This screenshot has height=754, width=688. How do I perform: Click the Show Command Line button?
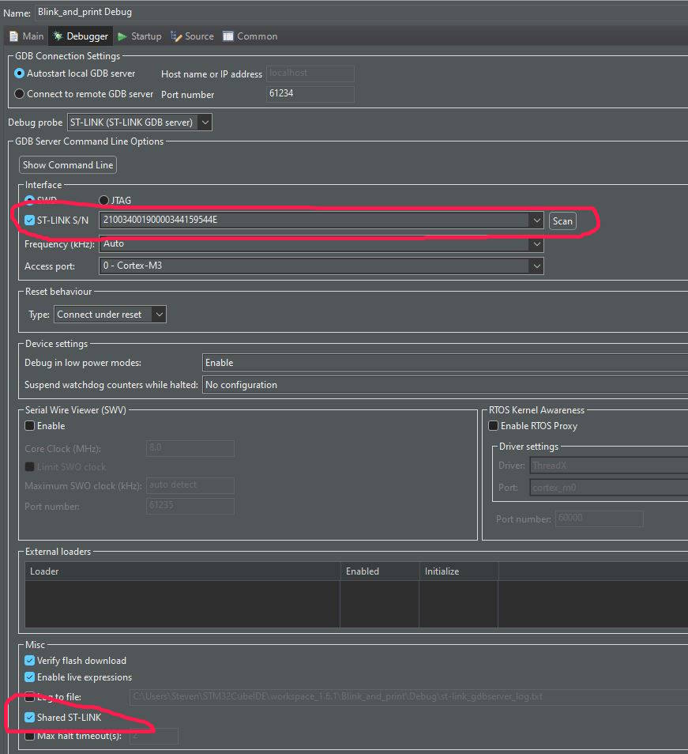coord(67,164)
